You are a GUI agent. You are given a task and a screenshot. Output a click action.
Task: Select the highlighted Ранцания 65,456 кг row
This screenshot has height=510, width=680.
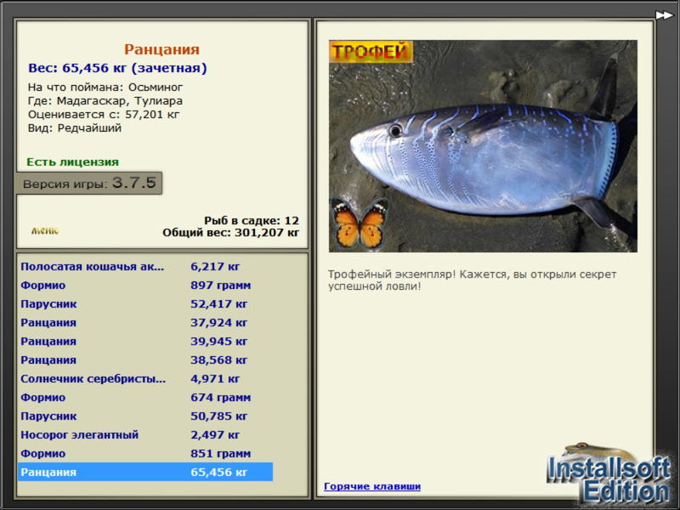click(145, 472)
